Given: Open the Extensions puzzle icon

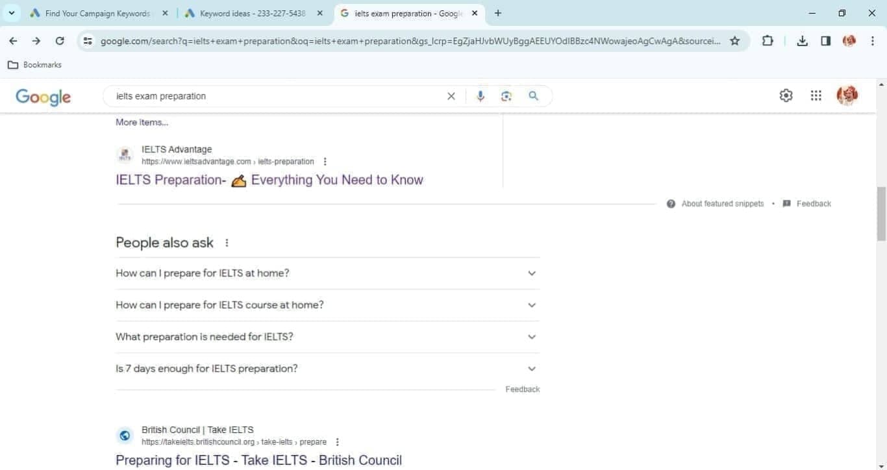Looking at the screenshot, I should 768,41.
